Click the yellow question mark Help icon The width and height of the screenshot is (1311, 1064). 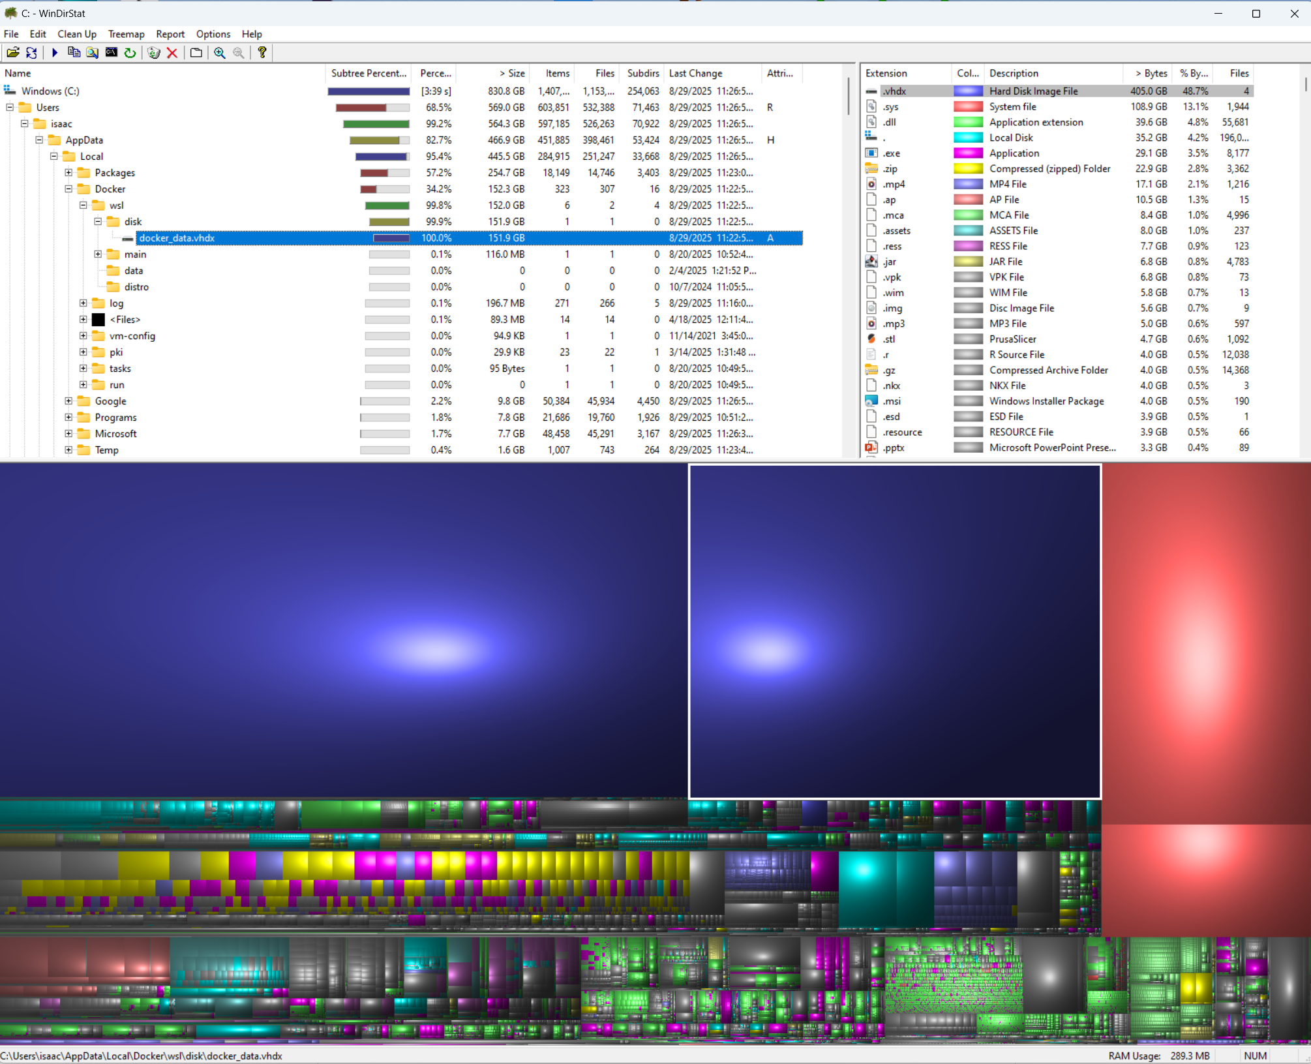coord(262,53)
